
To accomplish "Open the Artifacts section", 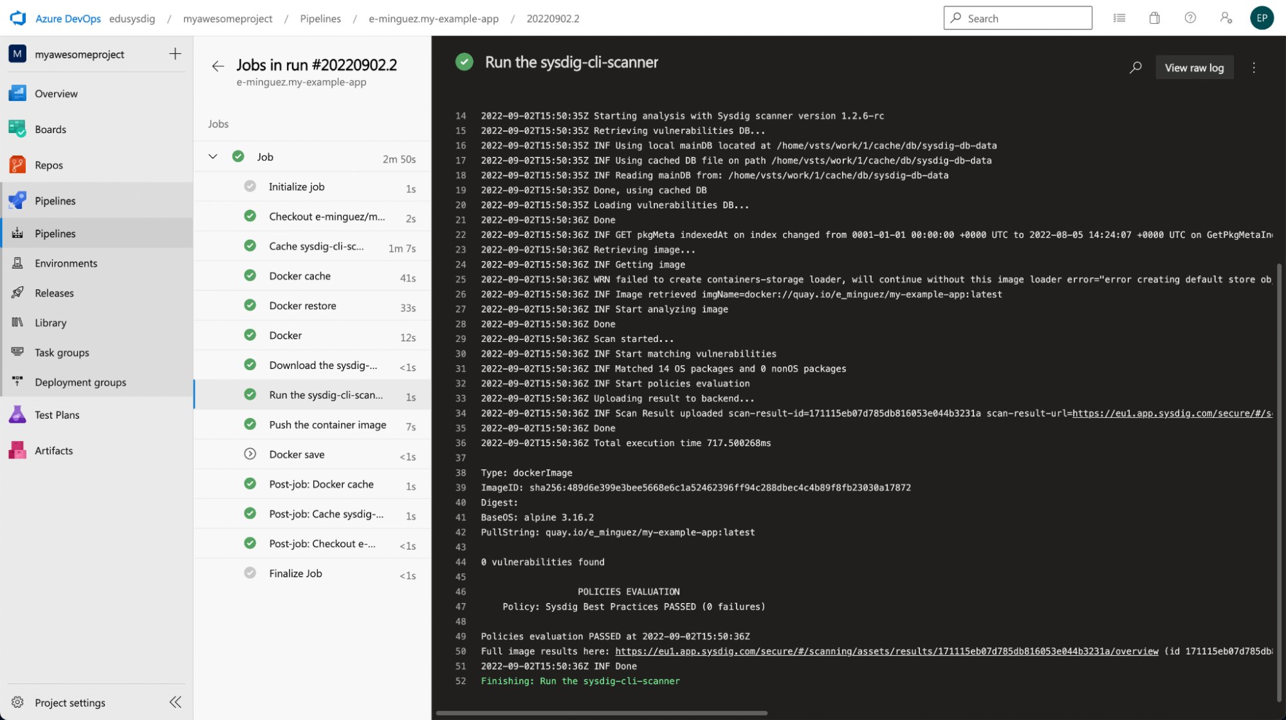I will [x=53, y=450].
